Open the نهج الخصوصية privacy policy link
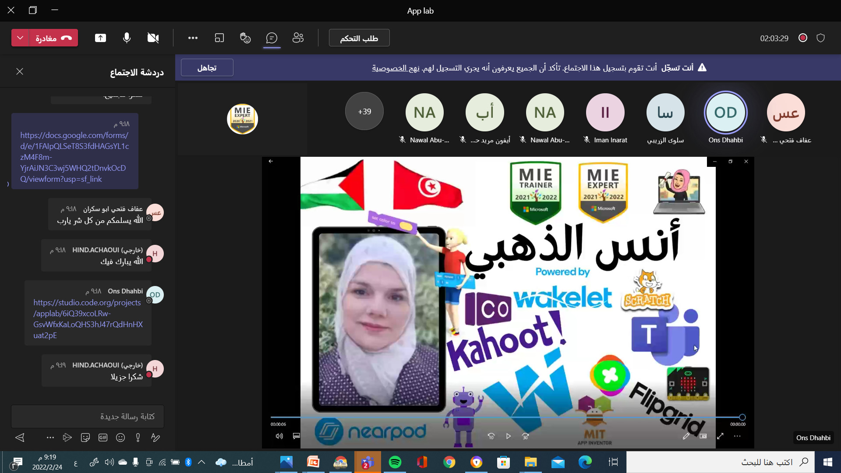841x473 pixels. (396, 68)
